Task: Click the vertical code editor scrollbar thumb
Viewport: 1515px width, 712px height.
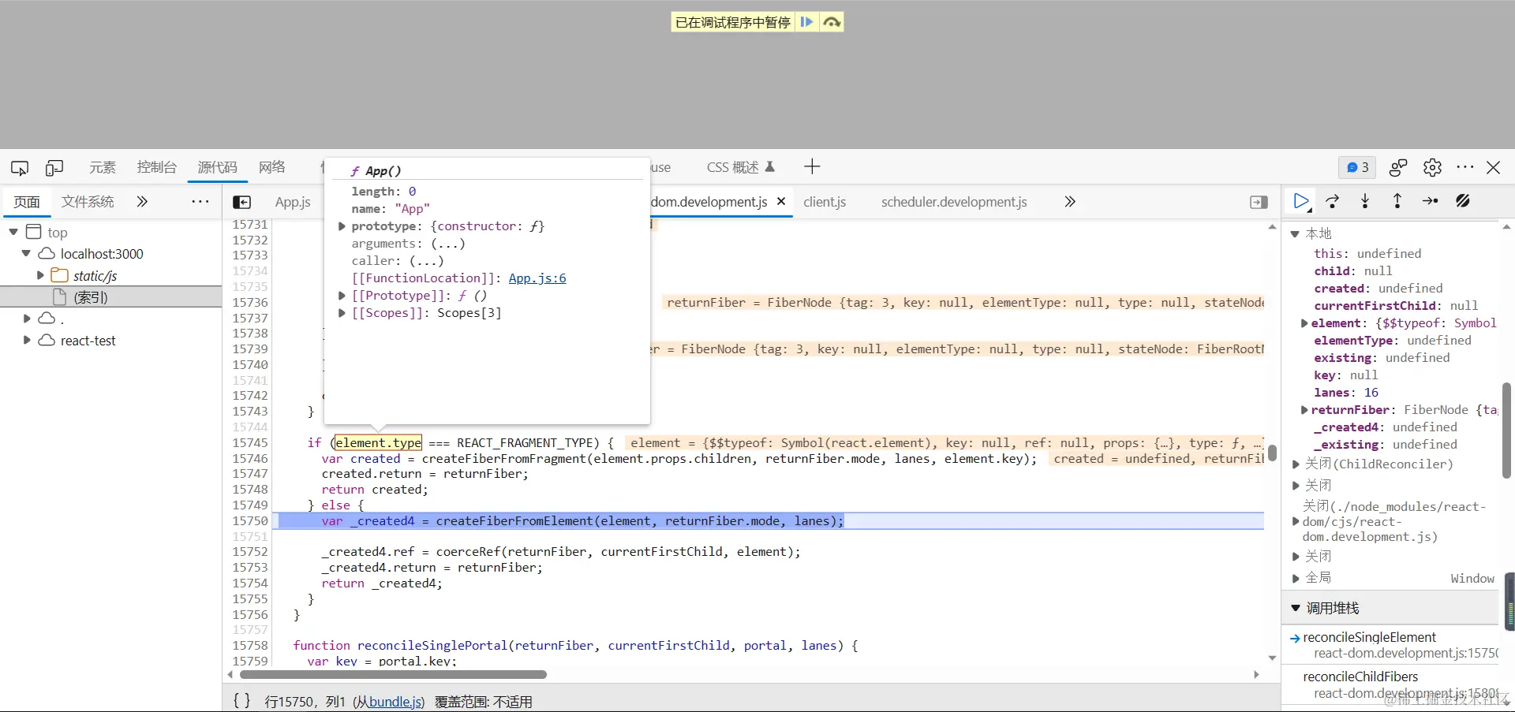Action: pos(1272,453)
